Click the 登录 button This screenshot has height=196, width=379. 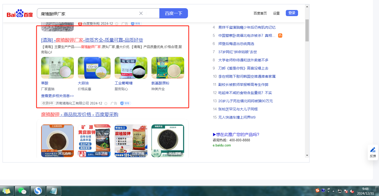292,13
